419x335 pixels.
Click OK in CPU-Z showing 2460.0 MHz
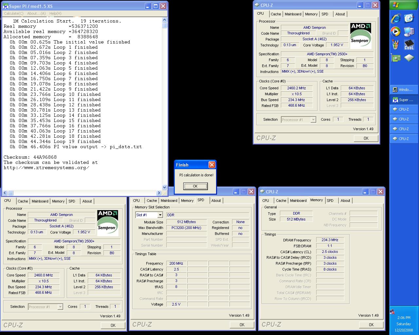[x=113, y=325]
